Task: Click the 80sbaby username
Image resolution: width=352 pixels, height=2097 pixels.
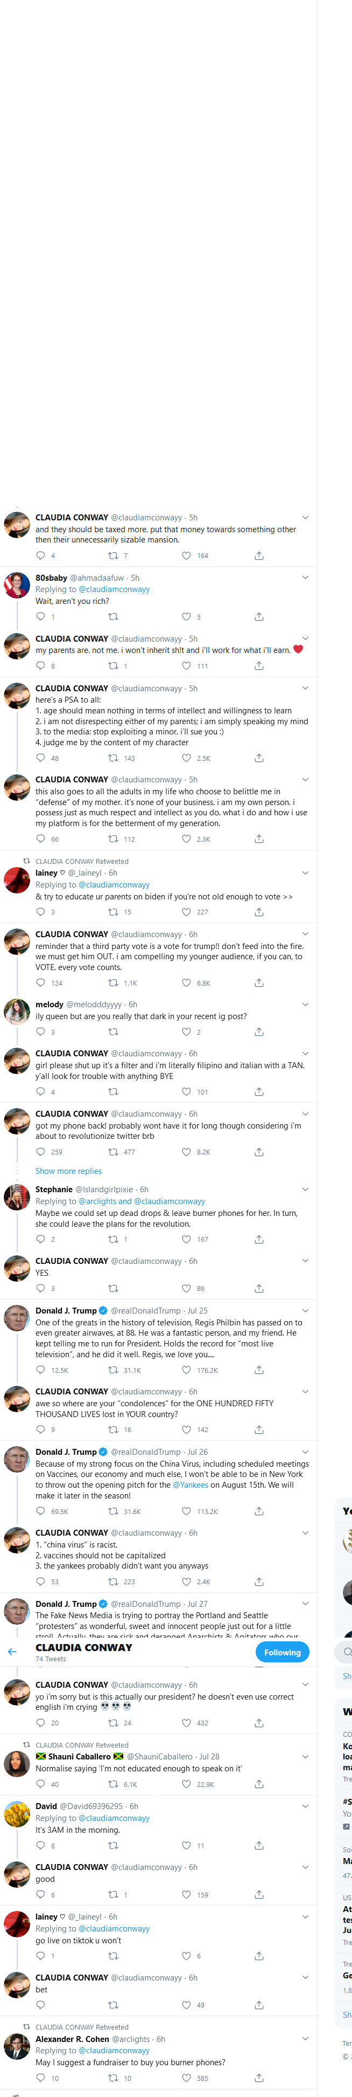Action: (51, 578)
